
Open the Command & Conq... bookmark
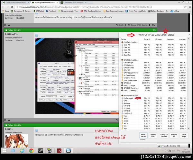click(21, 11)
